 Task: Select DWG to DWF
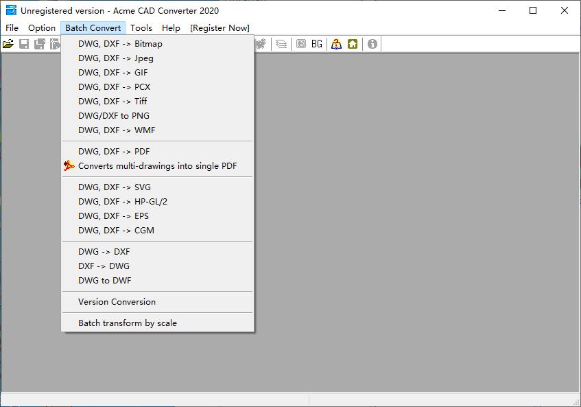(x=158, y=281)
